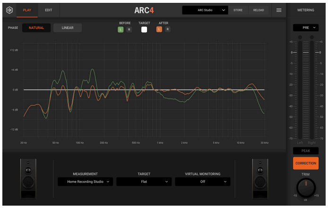The image size is (328, 208).
Task: Open the Flat target dropdown
Action: click(144, 181)
